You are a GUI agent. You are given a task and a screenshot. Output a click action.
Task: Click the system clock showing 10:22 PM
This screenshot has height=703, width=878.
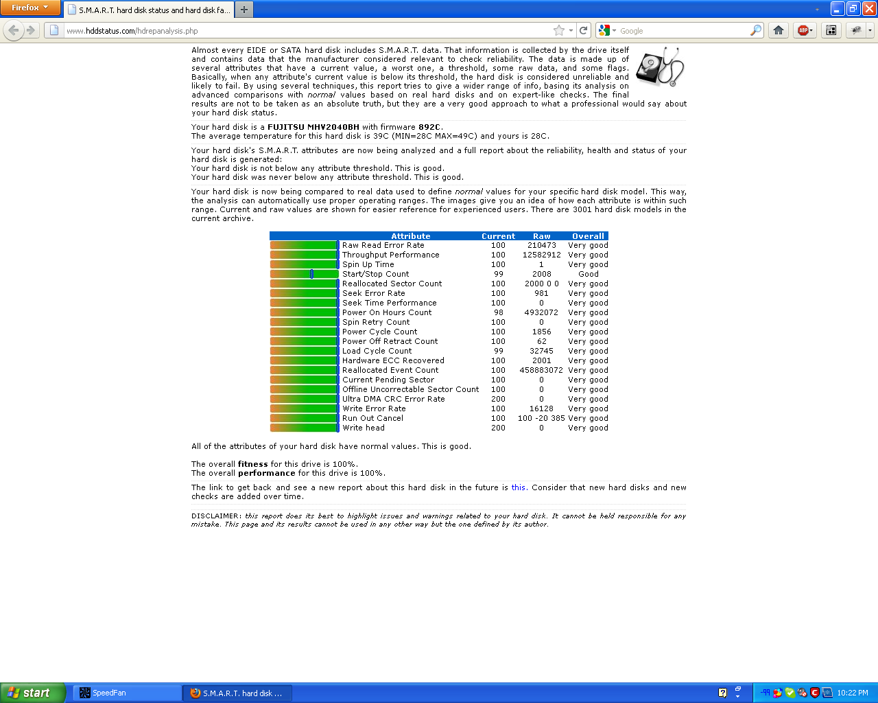tap(853, 693)
